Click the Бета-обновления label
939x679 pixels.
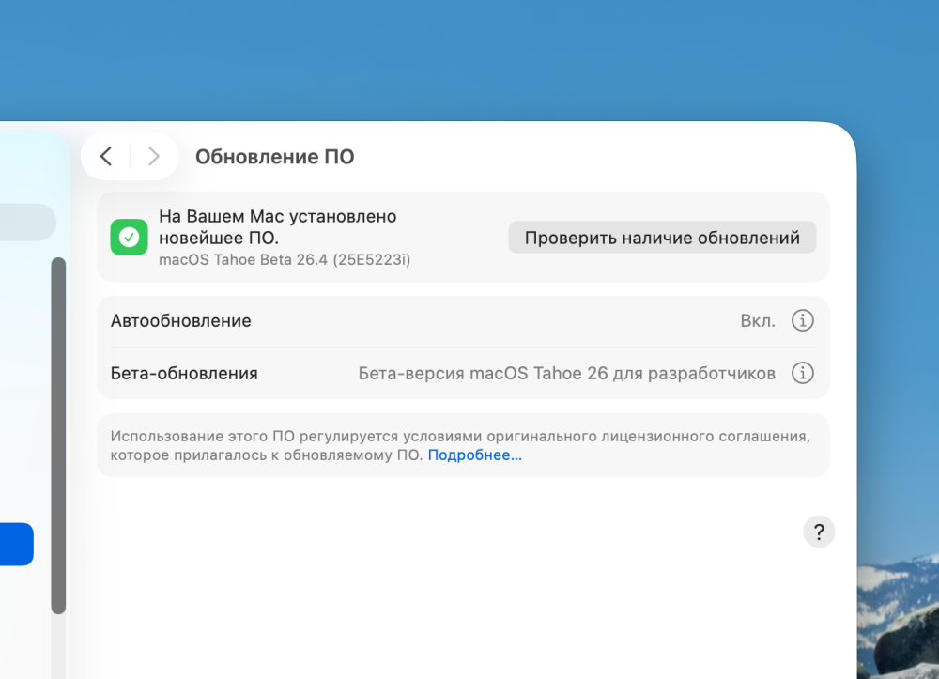click(x=184, y=374)
